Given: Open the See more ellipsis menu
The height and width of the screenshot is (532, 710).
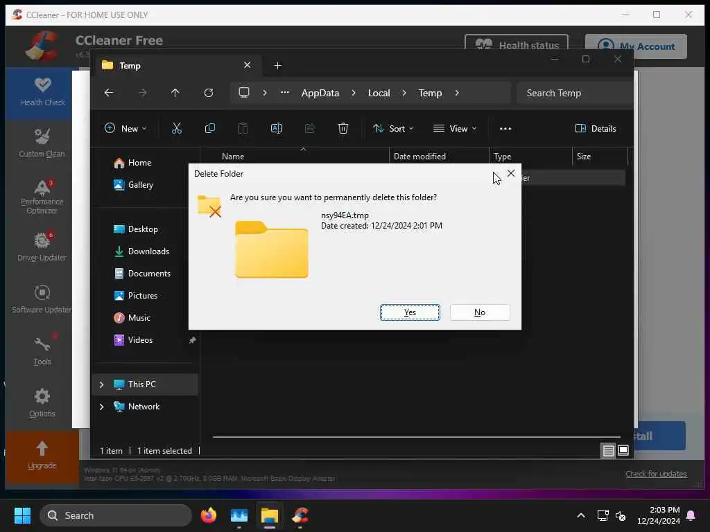Looking at the screenshot, I should click(x=505, y=128).
